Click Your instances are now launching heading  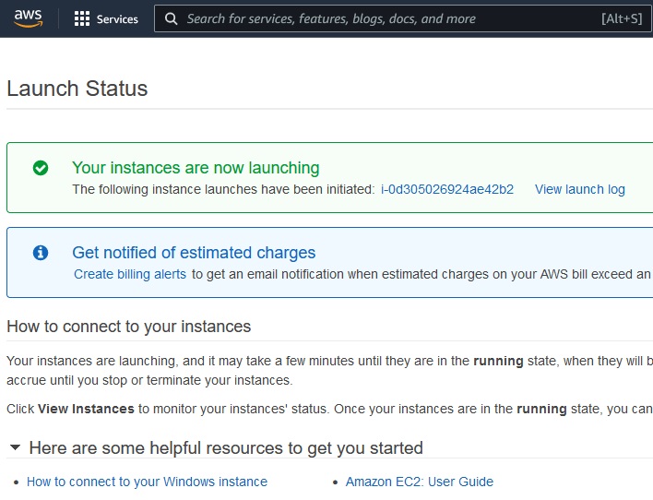(x=196, y=168)
